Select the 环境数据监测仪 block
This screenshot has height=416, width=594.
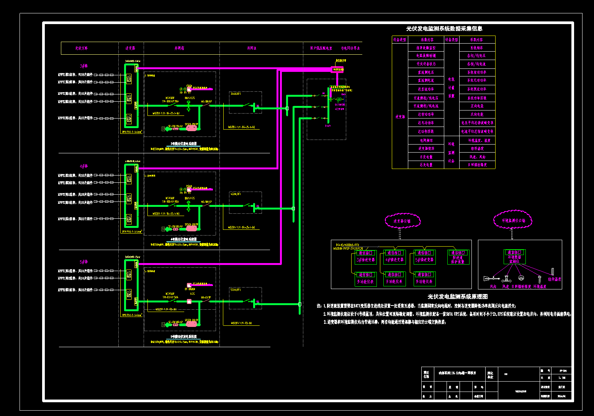click(514, 257)
